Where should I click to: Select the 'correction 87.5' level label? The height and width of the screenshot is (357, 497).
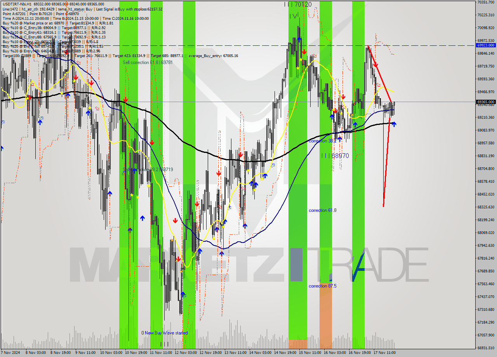(x=323, y=286)
